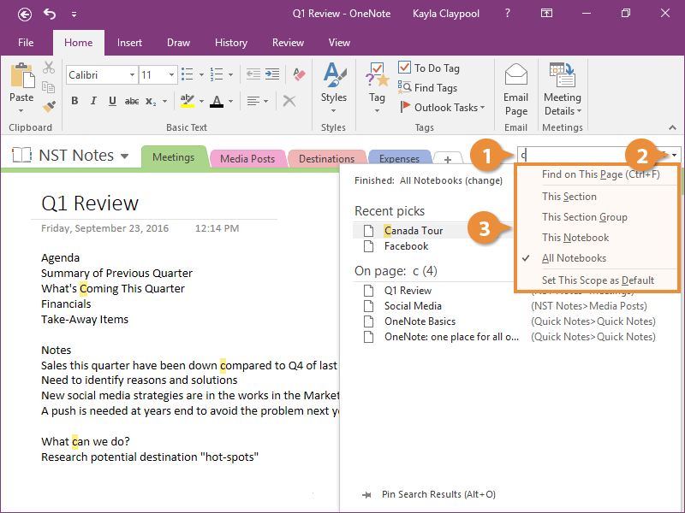Click the Undo icon in title bar
Viewport: 685px width, 513px height.
50,14
